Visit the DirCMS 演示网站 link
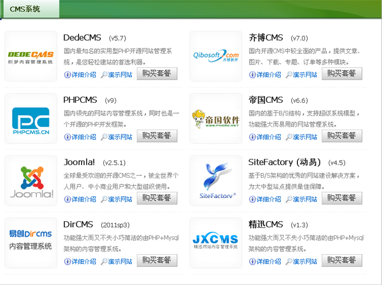Screen dimensions: 382x285 coord(120,262)
